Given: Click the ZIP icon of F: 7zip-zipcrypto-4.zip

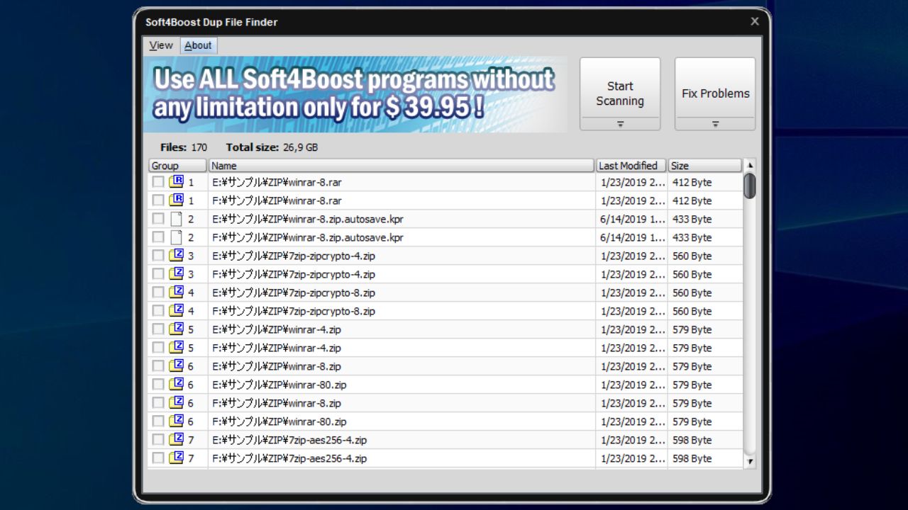Looking at the screenshot, I should [x=177, y=274].
